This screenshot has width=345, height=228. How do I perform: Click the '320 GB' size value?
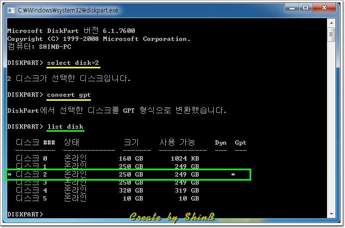point(131,191)
